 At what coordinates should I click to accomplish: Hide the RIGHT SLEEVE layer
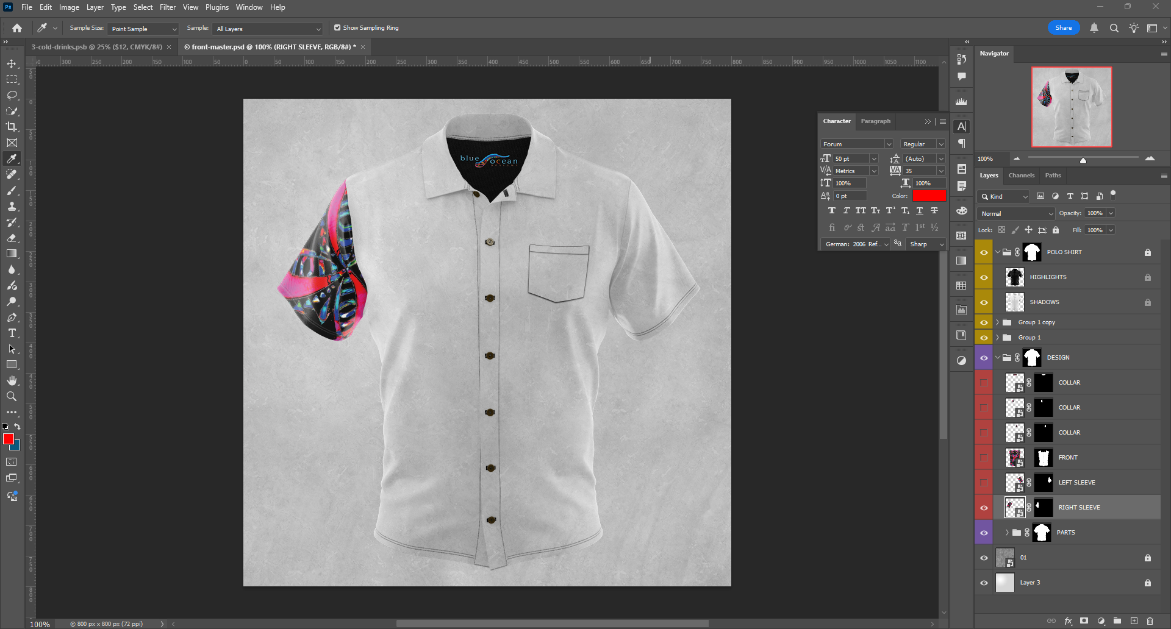pyautogui.click(x=984, y=508)
